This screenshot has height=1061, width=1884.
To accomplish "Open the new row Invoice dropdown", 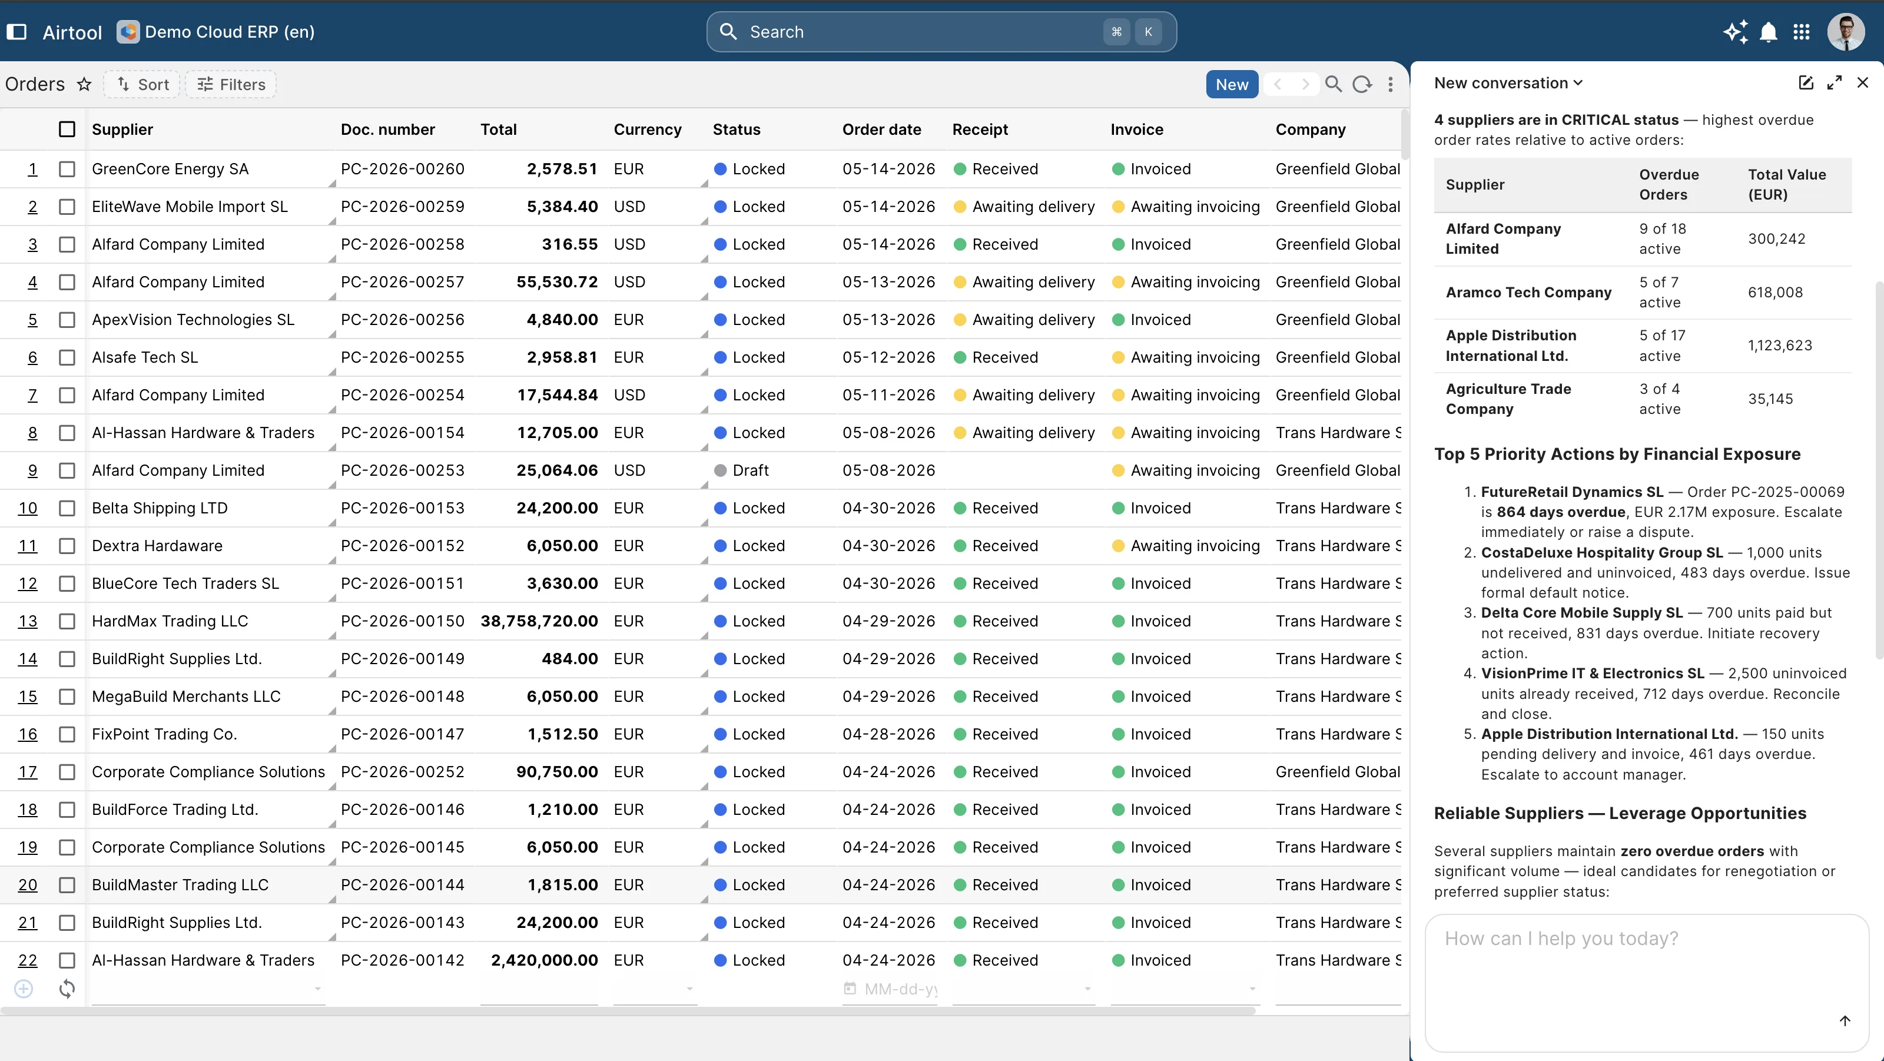I will (x=1252, y=989).
